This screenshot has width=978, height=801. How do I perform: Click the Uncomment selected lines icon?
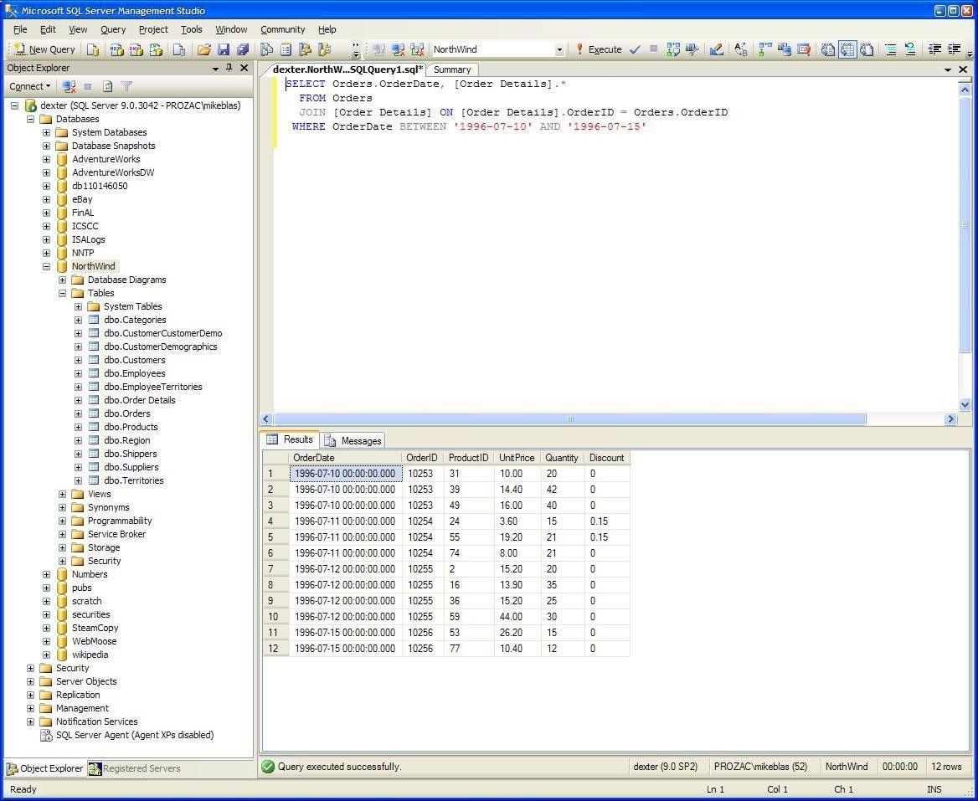click(x=910, y=49)
